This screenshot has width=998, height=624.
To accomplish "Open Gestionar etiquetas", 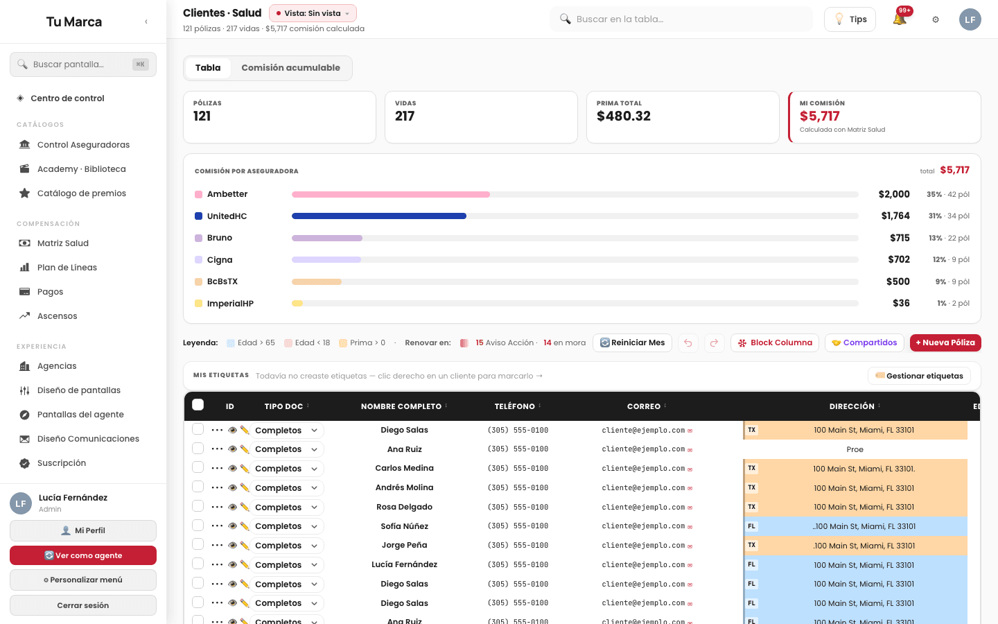I will click(919, 376).
